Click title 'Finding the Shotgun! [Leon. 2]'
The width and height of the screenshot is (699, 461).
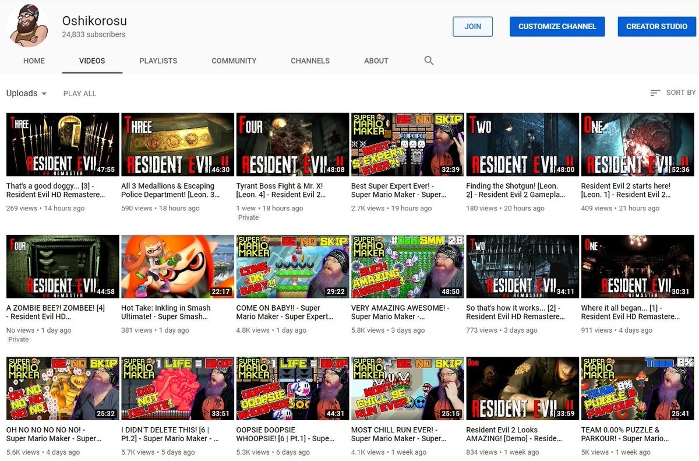click(516, 191)
